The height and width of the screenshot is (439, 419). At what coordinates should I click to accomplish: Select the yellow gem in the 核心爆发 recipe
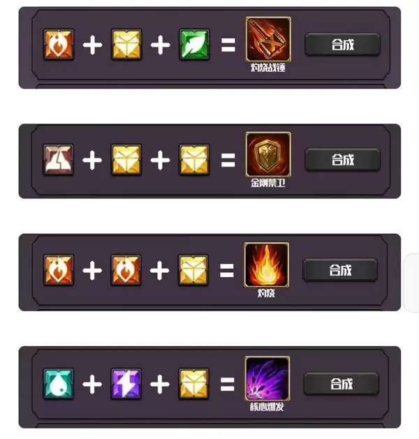[x=193, y=384]
